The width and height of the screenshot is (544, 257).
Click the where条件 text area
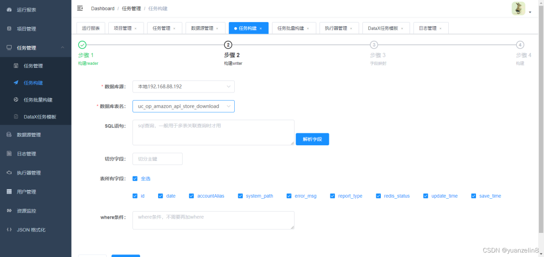pyautogui.click(x=213, y=220)
